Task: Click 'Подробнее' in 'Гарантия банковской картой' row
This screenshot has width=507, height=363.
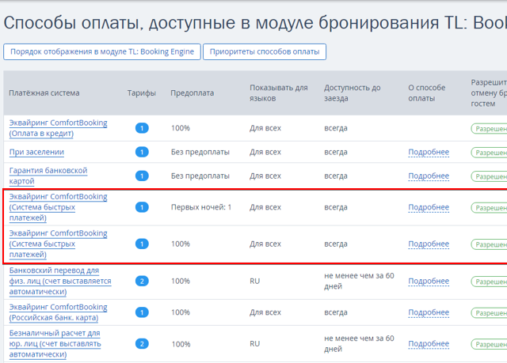Action: (429, 176)
